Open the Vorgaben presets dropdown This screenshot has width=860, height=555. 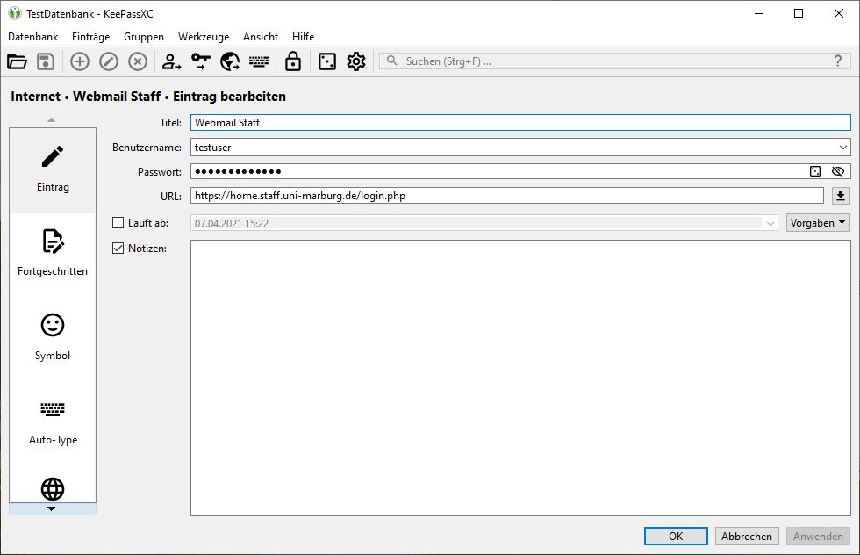[x=818, y=223]
